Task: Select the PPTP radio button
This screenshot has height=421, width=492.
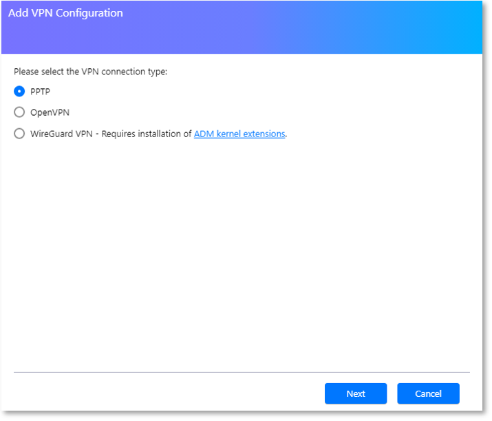Action: click(19, 92)
